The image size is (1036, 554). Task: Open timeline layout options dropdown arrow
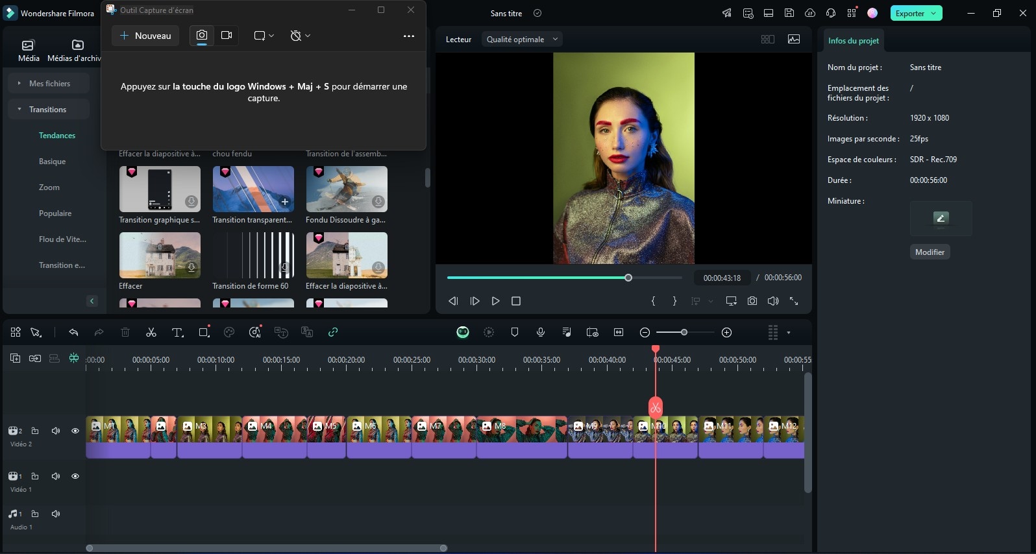coord(789,333)
